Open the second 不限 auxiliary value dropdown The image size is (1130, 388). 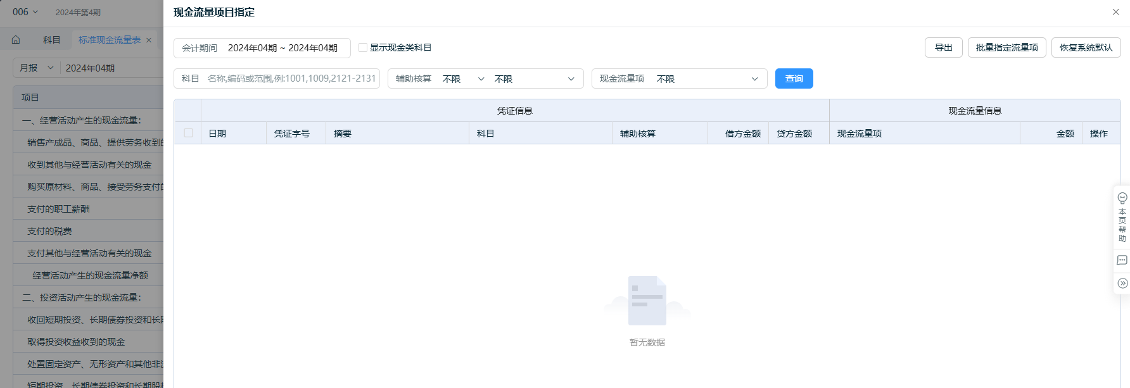coord(534,78)
